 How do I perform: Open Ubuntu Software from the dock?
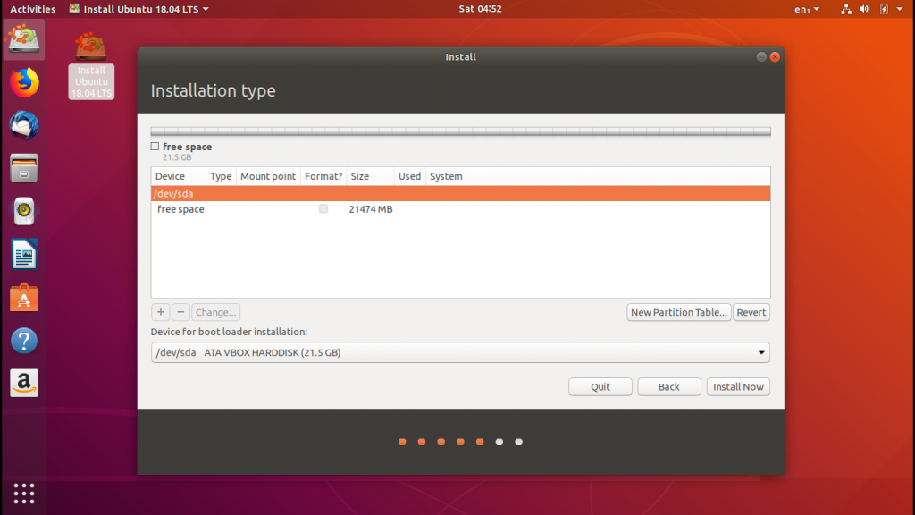pos(24,297)
